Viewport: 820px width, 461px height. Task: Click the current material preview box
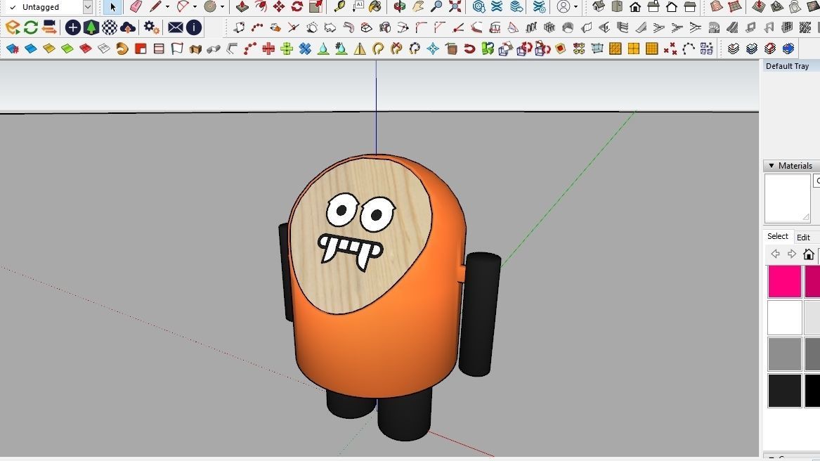[787, 198]
